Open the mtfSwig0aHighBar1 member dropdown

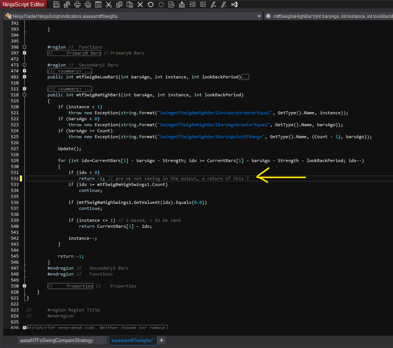point(329,16)
